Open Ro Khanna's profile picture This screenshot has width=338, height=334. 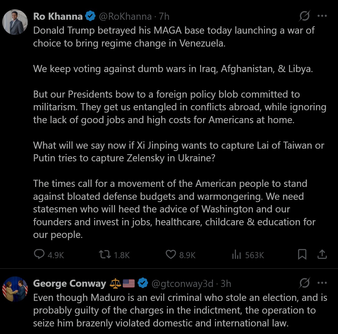tap(15, 22)
